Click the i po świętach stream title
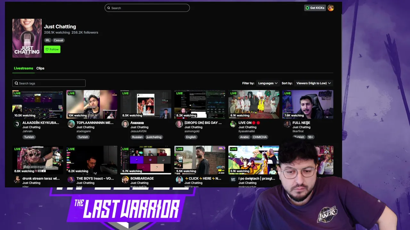 tap(257, 179)
